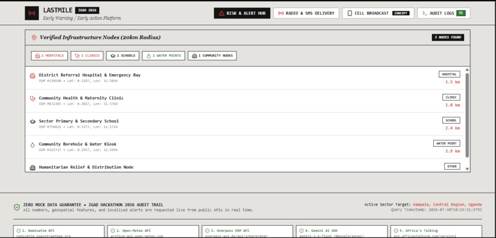Click the CONCEPT badge on Cell Broadcast
Viewport: 496px width, 238px height.
tap(401, 13)
